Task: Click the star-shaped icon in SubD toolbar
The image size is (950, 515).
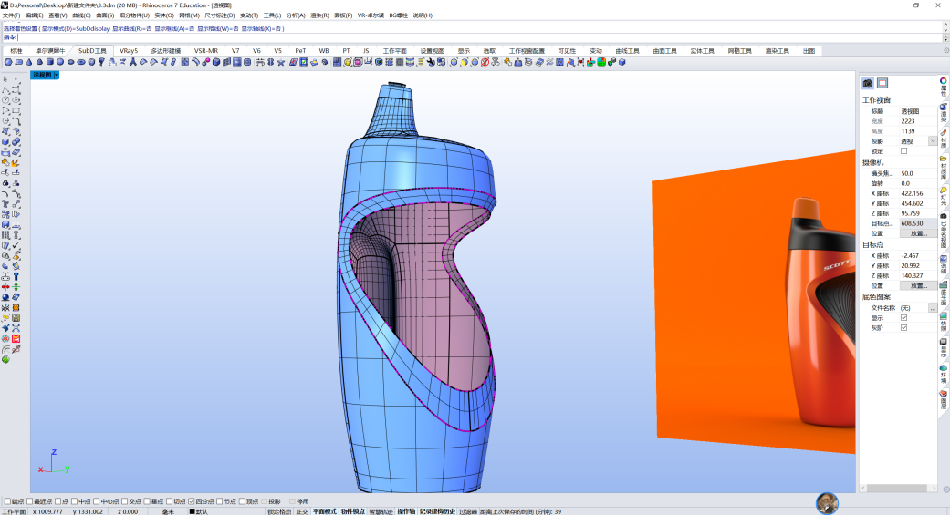Action: click(282, 62)
